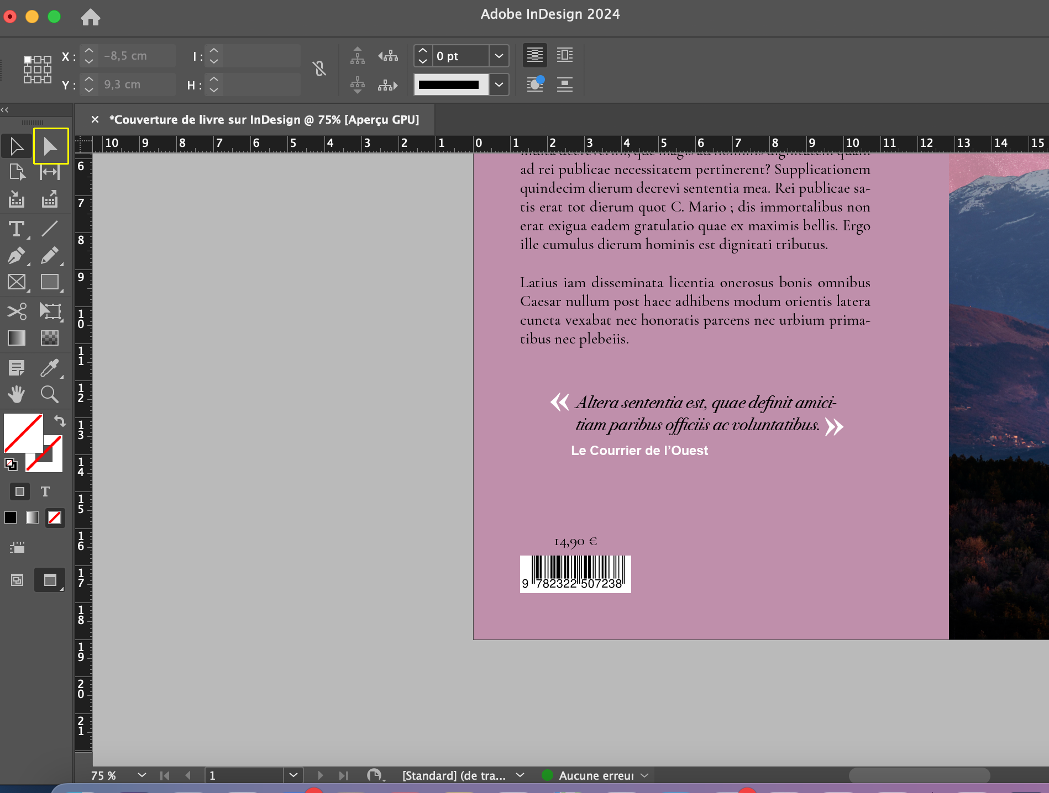Toggle formatting affects text swatch
The width and height of the screenshot is (1049, 793).
(x=45, y=491)
